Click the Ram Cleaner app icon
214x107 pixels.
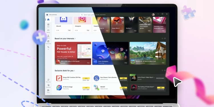coord(96,78)
